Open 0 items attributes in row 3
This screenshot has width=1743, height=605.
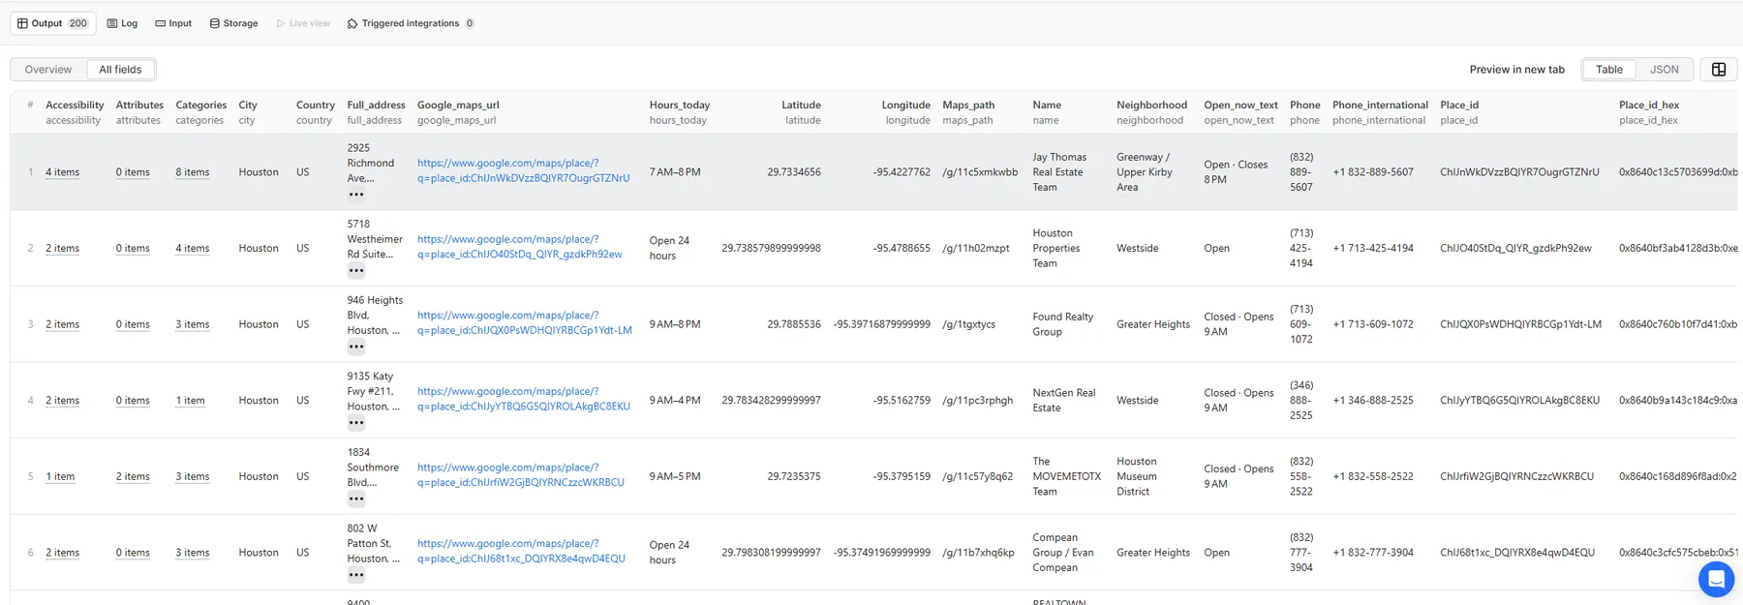click(x=133, y=325)
